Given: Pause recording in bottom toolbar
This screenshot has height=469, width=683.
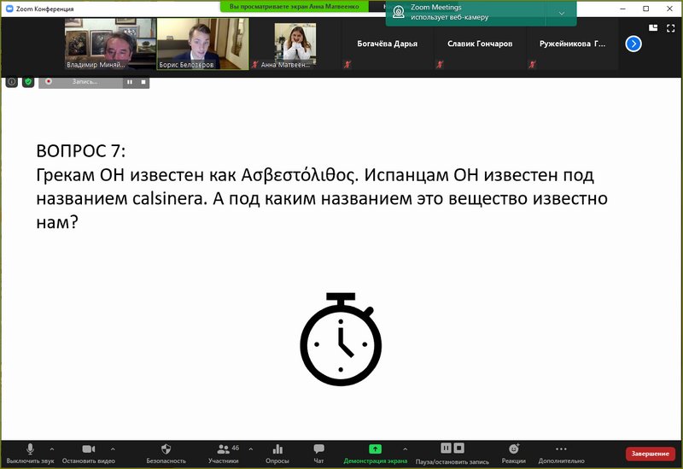Looking at the screenshot, I should [446, 448].
